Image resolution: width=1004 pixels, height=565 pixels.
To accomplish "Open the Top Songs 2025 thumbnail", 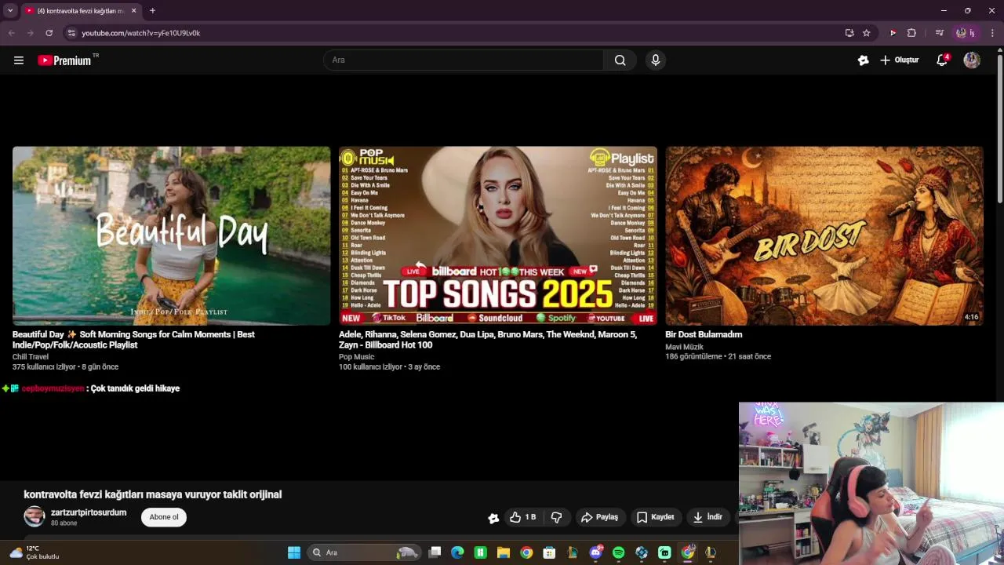I will [498, 235].
